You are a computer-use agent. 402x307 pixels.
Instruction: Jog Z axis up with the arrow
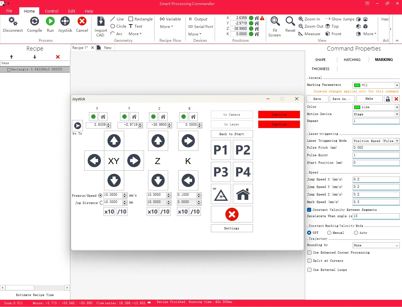coord(158,141)
